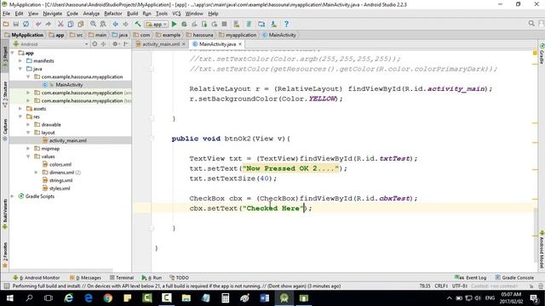
Task: Expand the manifests folder
Action: click(x=20, y=60)
